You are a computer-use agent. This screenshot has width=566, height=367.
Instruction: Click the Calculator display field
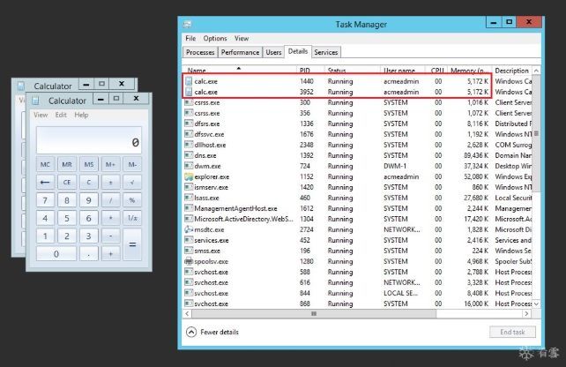(89, 140)
